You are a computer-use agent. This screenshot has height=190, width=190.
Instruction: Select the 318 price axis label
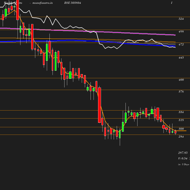[181, 120]
